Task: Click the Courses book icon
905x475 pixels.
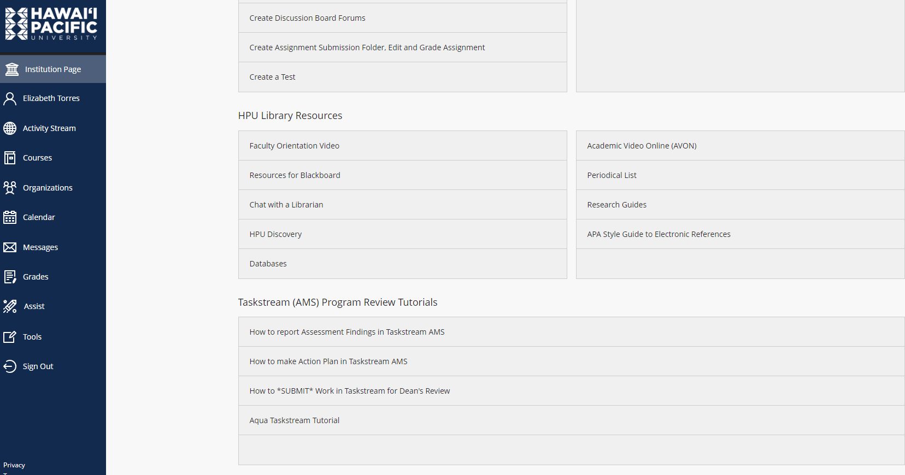Action: click(10, 158)
